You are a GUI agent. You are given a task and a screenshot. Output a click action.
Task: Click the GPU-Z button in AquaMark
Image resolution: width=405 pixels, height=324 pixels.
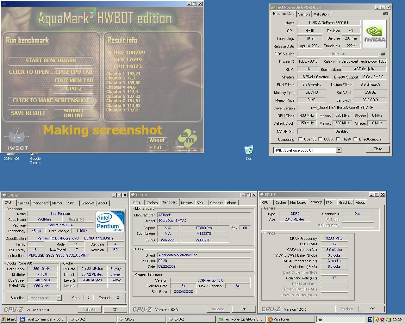(74, 89)
